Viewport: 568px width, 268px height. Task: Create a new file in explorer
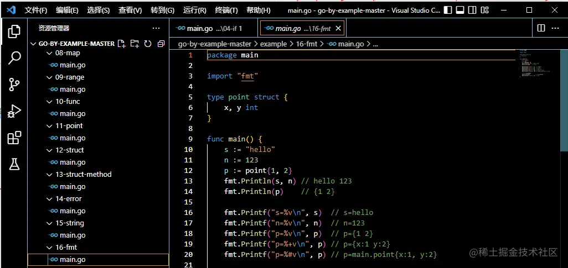click(122, 44)
